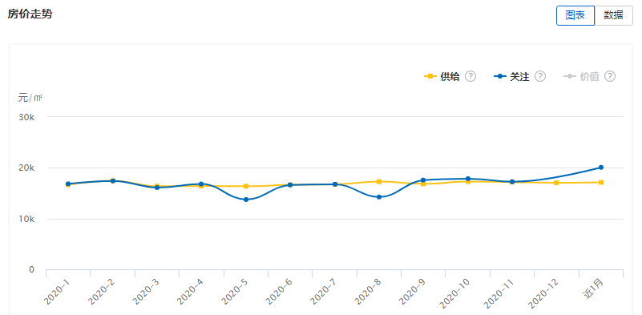The width and height of the screenshot is (642, 315).
Task: Select the 关注 data point at 2020-8
Action: coord(379,197)
